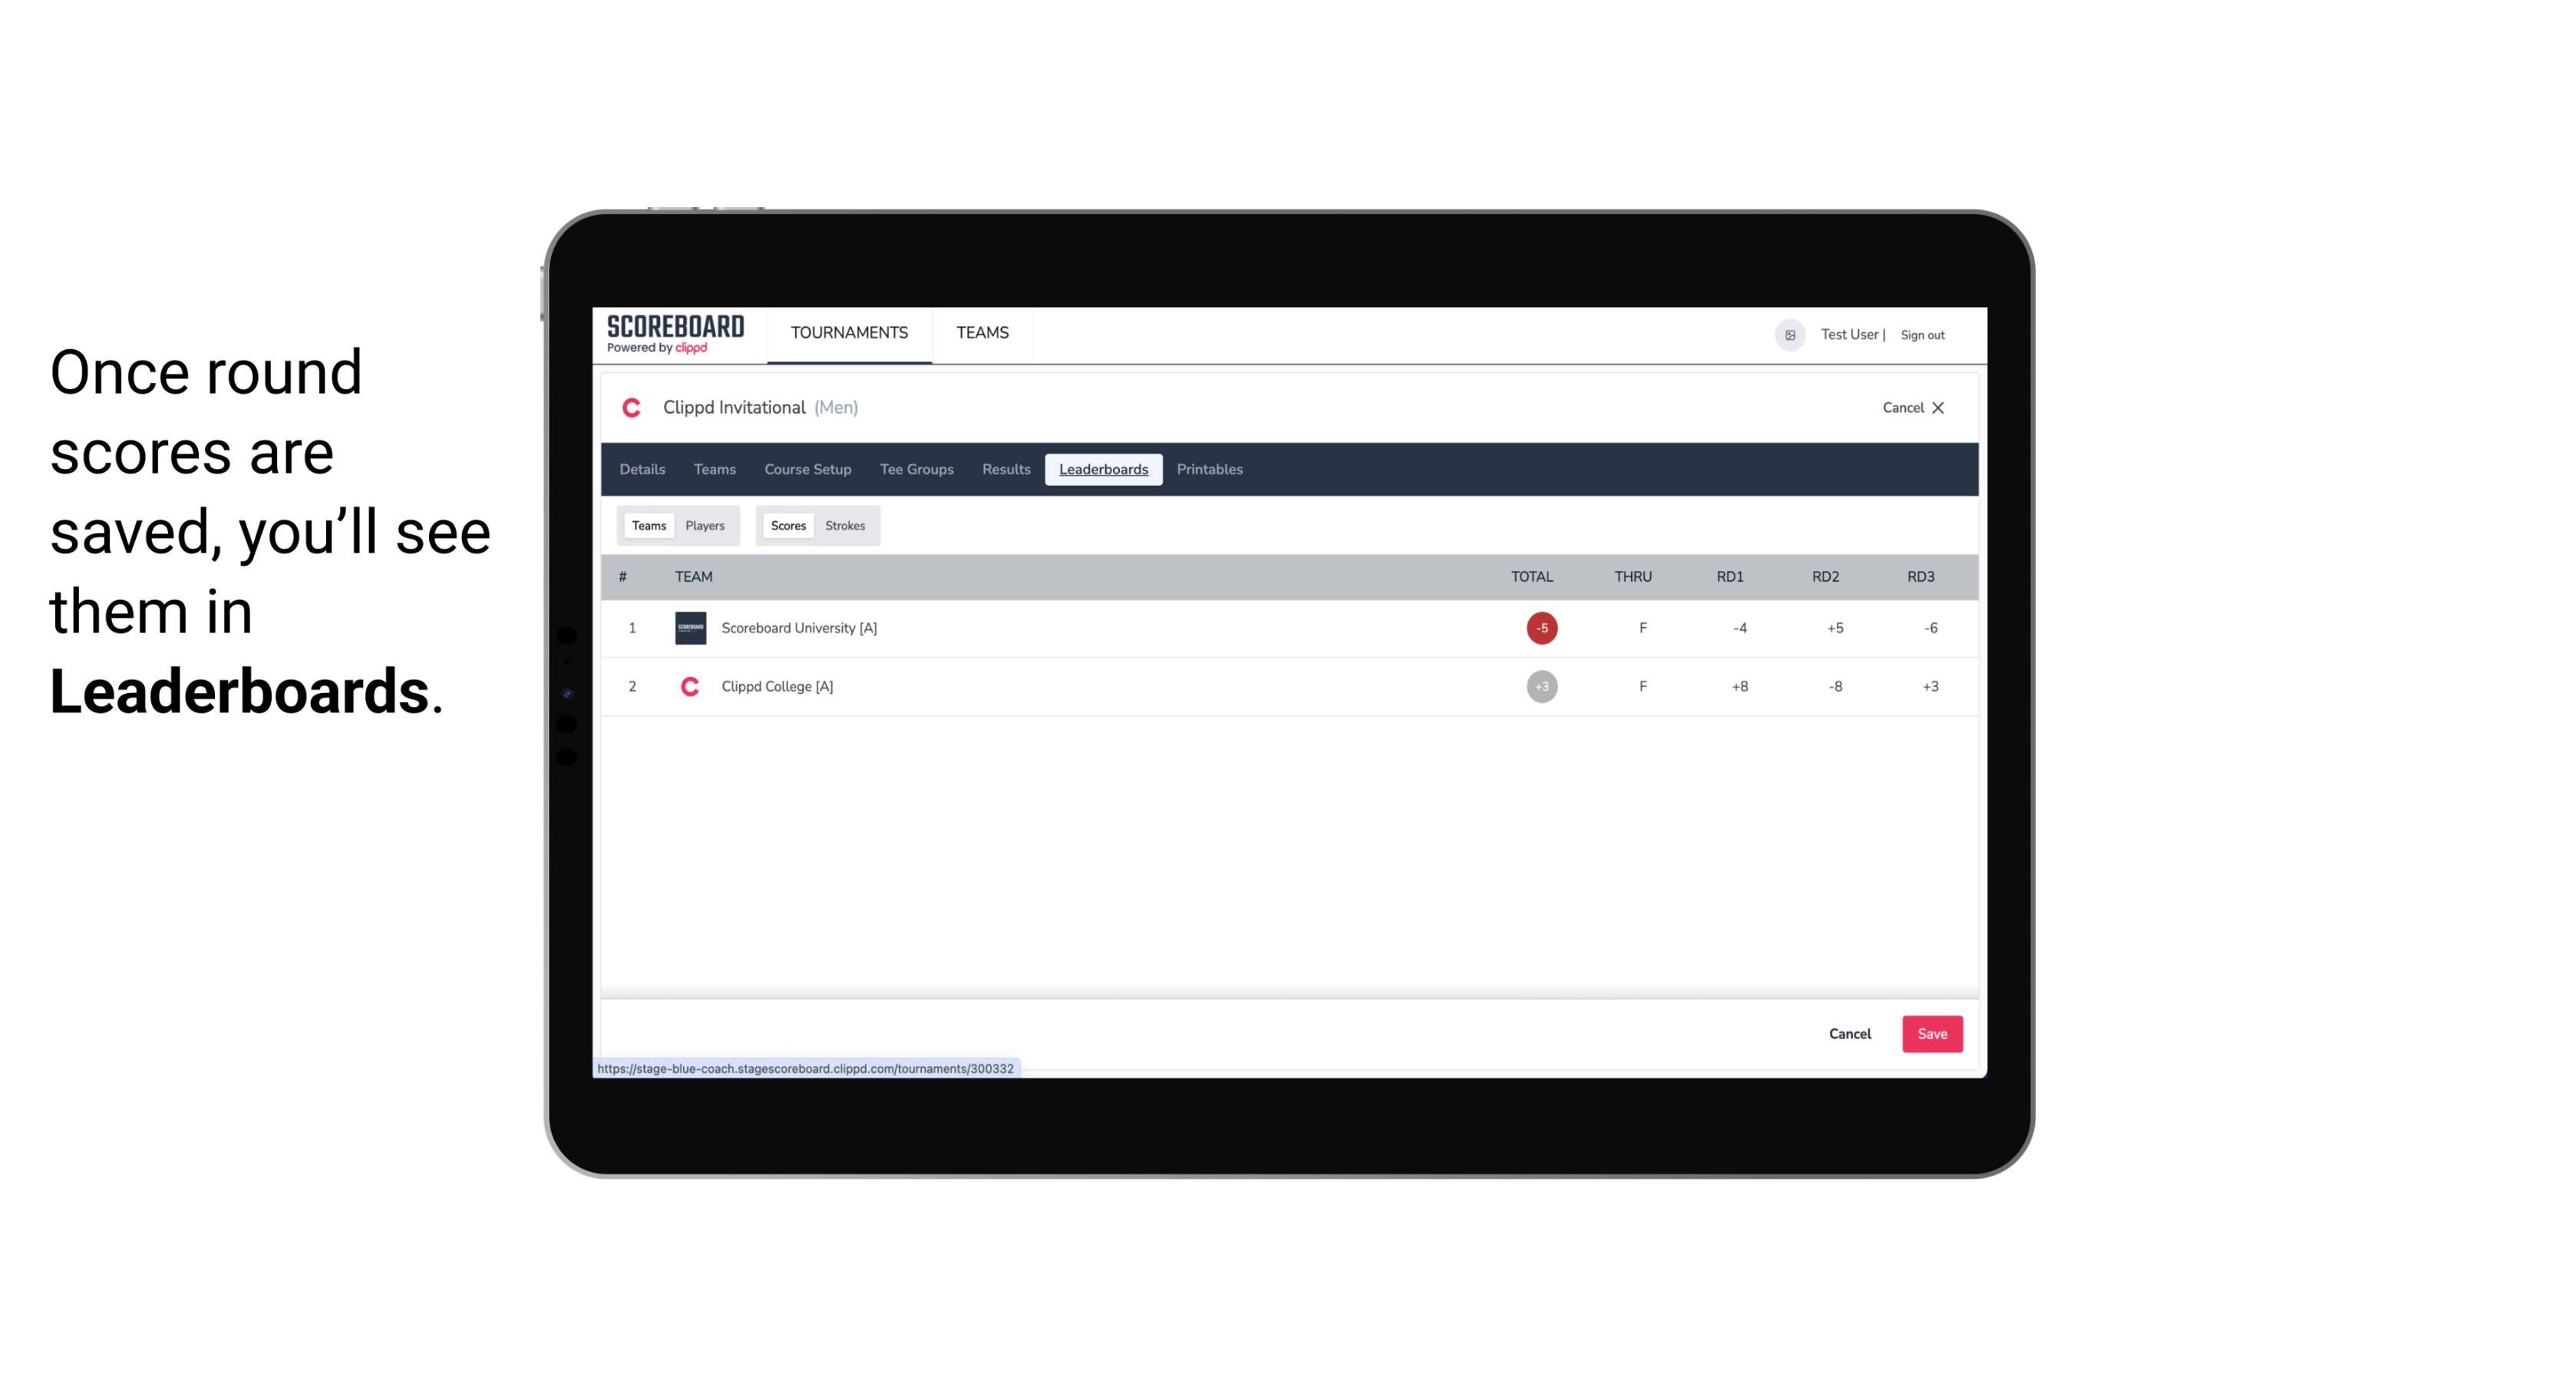
Task: Click the TOURNAMENTS navigation item
Action: (x=850, y=333)
